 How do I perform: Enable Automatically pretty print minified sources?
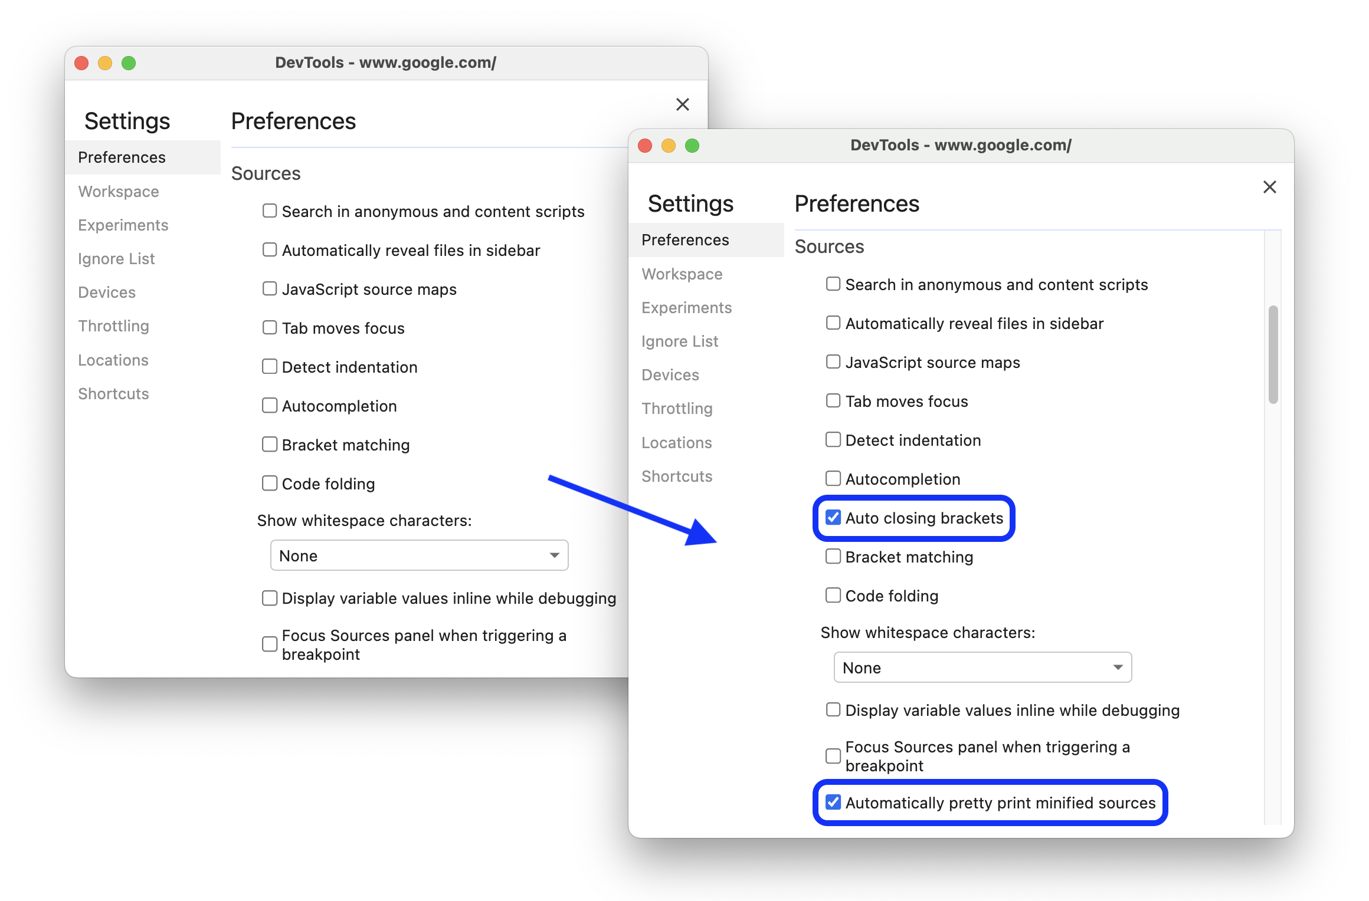tap(833, 801)
